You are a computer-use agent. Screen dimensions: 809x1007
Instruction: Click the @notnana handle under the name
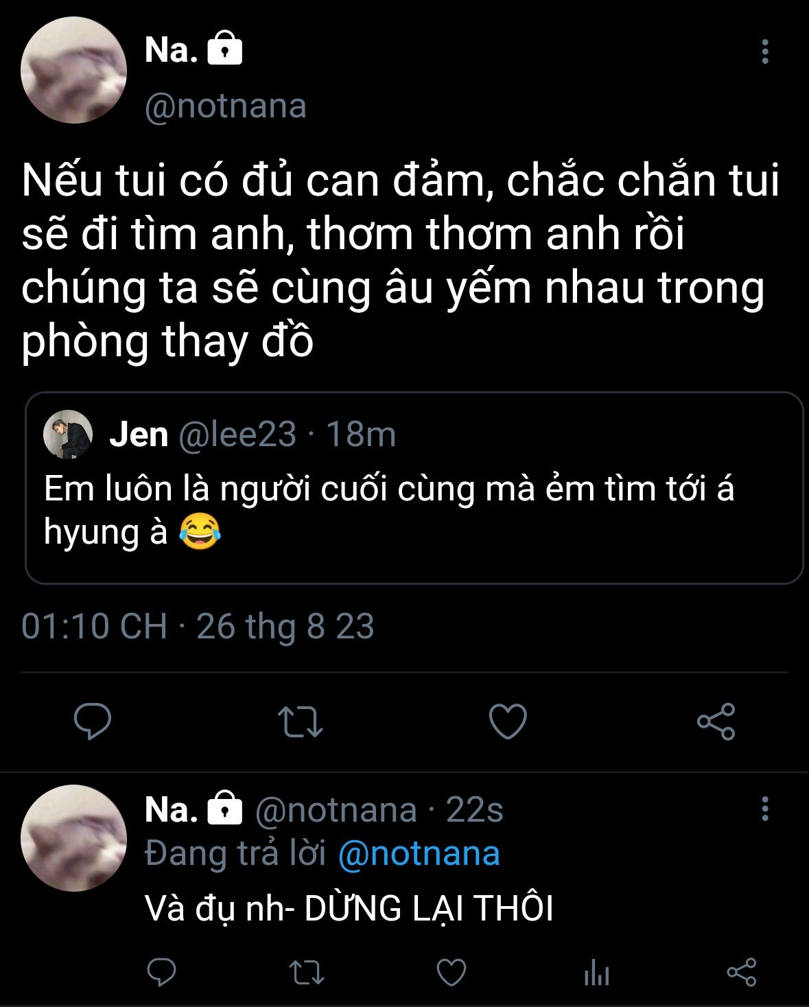[x=226, y=106]
